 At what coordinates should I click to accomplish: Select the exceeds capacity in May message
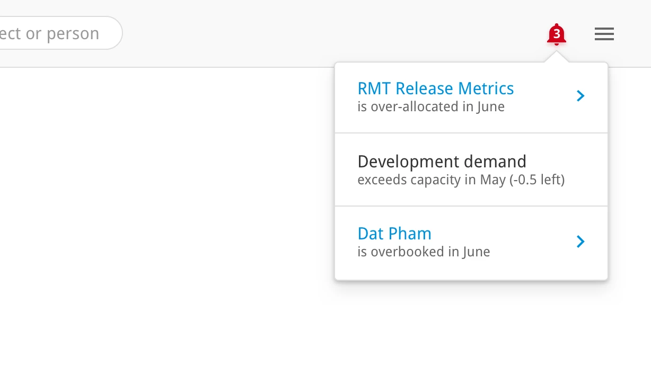click(x=461, y=180)
